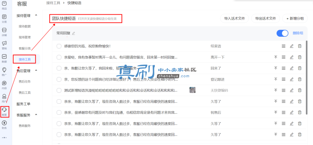The height and width of the screenshot is (145, 313).
Task: Open the 推广 lightbulb section
Action: (4, 72)
